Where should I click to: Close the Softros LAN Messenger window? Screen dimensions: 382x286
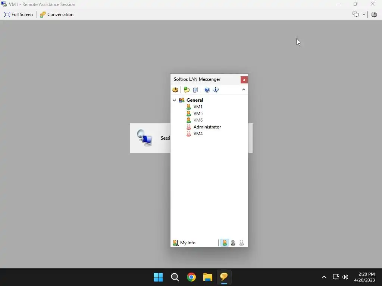tap(244, 80)
